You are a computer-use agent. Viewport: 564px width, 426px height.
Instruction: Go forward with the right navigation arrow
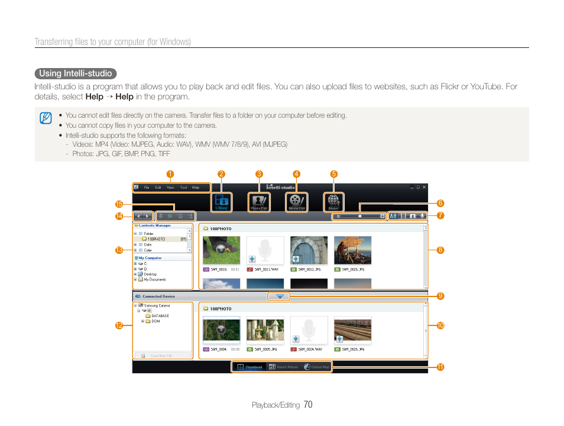pyautogui.click(x=147, y=216)
